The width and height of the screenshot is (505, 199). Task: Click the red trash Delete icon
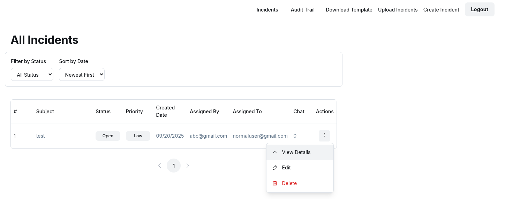[275, 183]
